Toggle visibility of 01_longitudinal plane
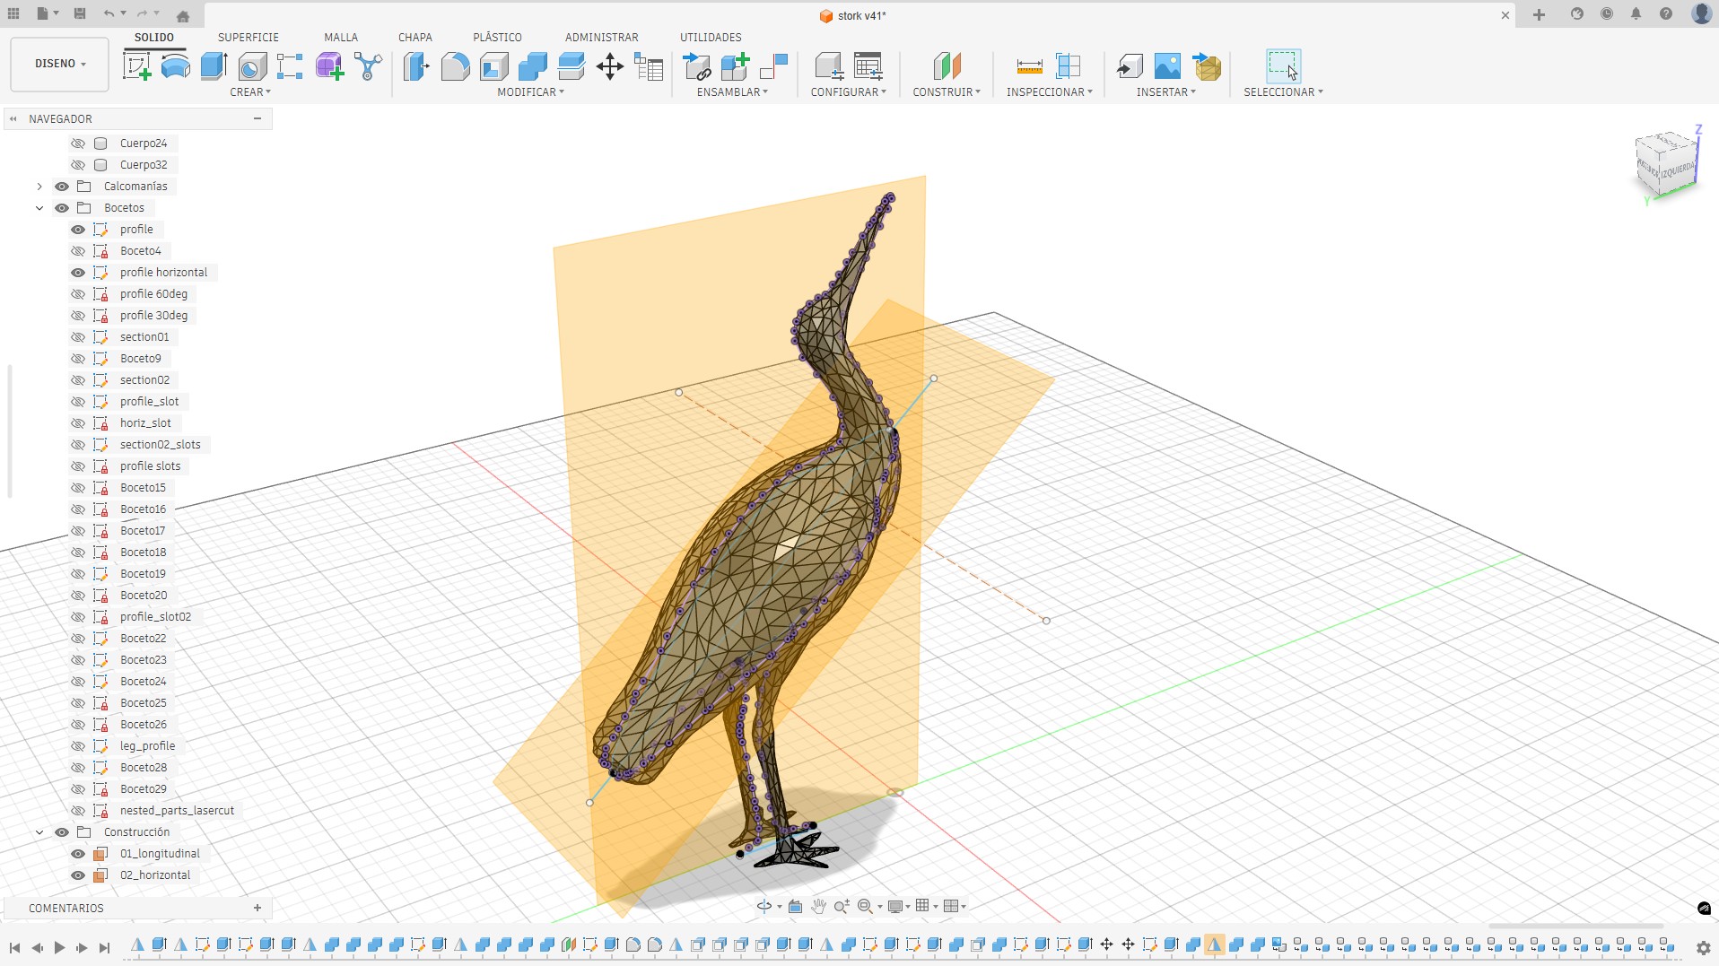The image size is (1719, 966). tap(78, 854)
